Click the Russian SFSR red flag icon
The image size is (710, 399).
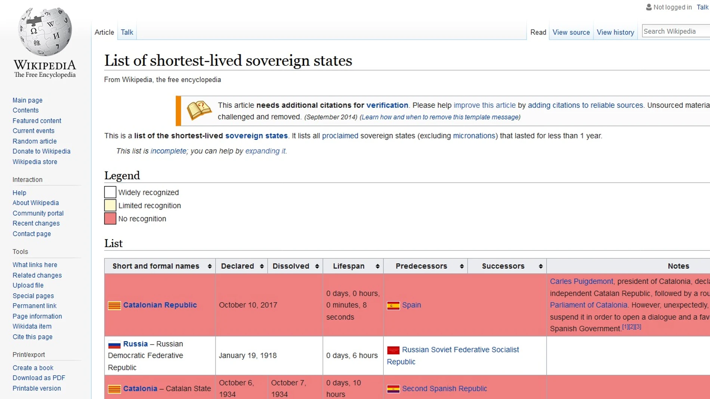click(x=393, y=350)
